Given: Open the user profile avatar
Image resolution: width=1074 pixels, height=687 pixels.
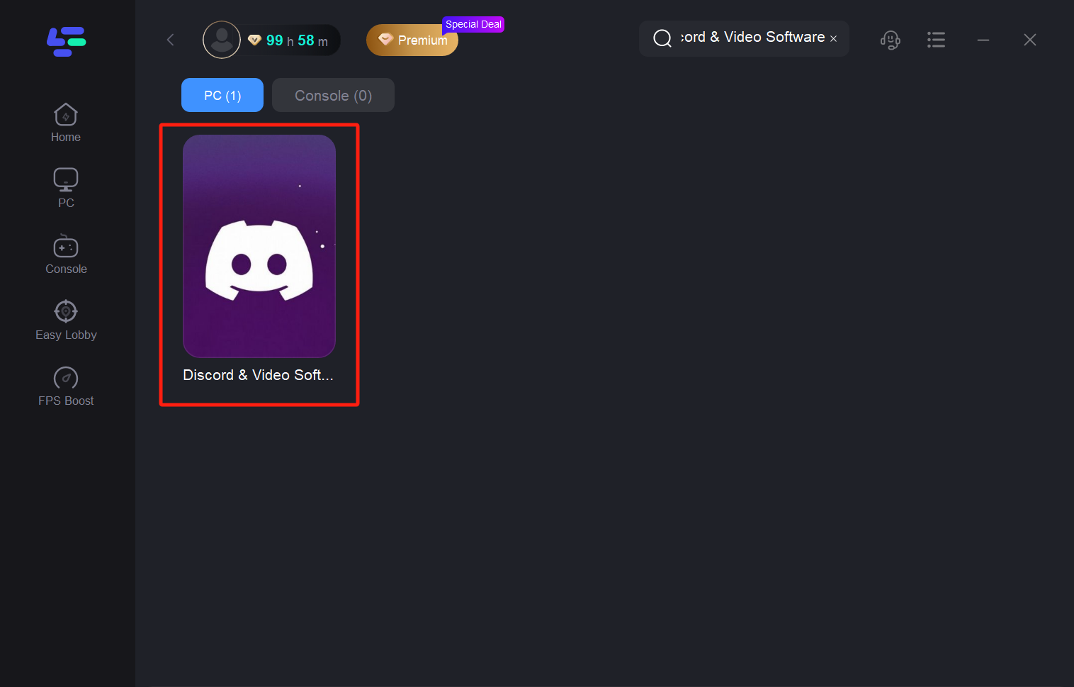Looking at the screenshot, I should pyautogui.click(x=222, y=40).
